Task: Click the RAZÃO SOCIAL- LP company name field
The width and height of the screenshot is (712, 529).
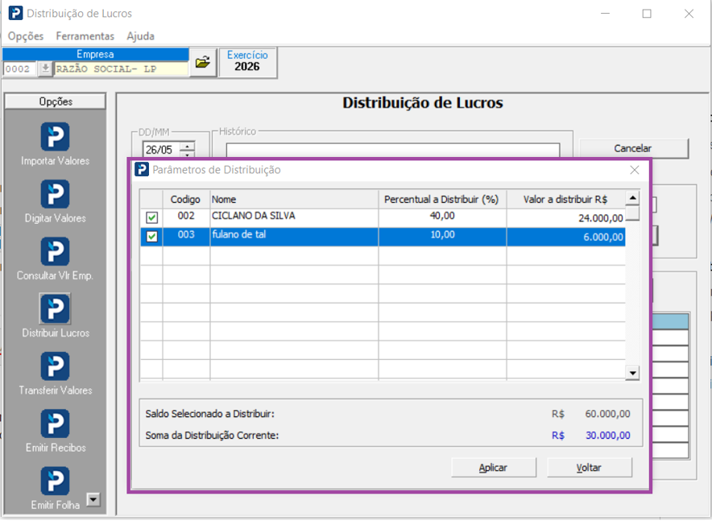Action: pos(121,69)
